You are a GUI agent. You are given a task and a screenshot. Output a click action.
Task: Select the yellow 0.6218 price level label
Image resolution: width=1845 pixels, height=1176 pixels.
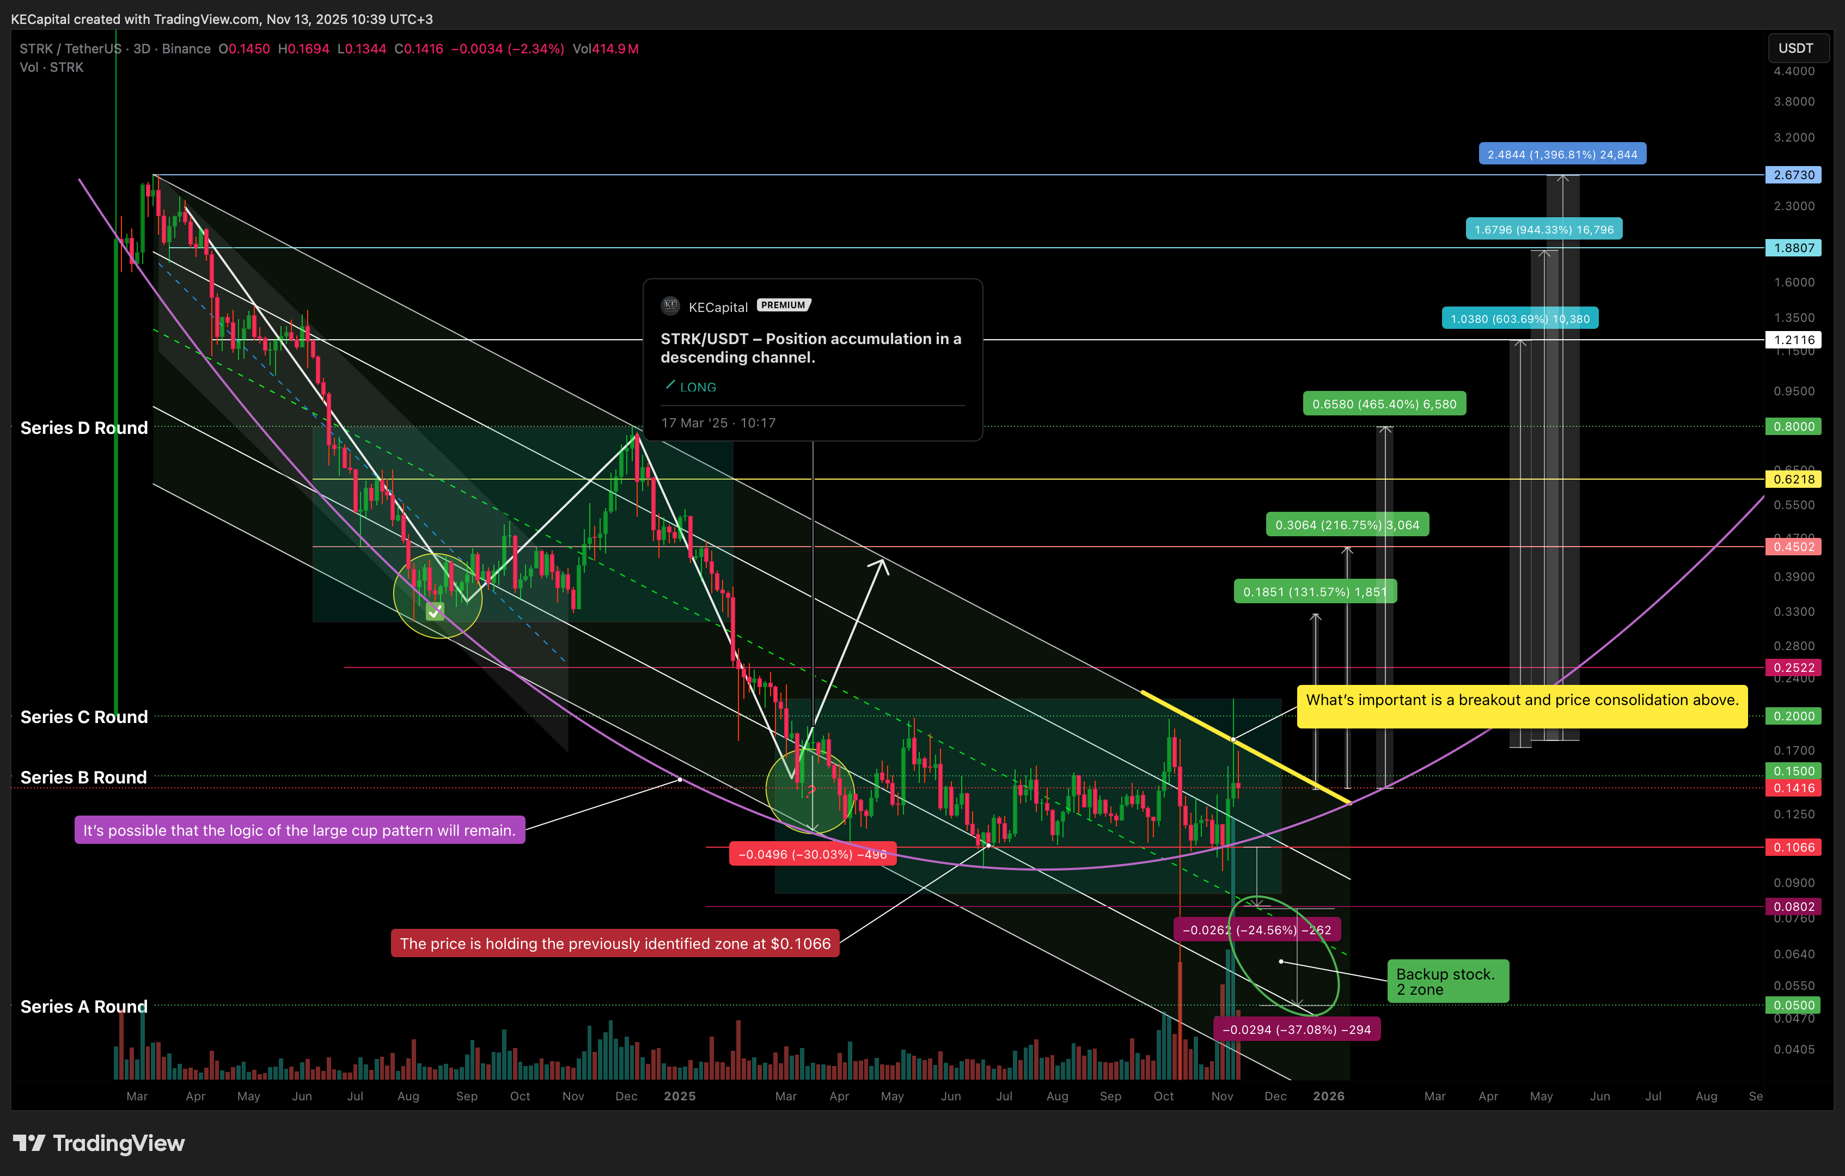point(1794,480)
